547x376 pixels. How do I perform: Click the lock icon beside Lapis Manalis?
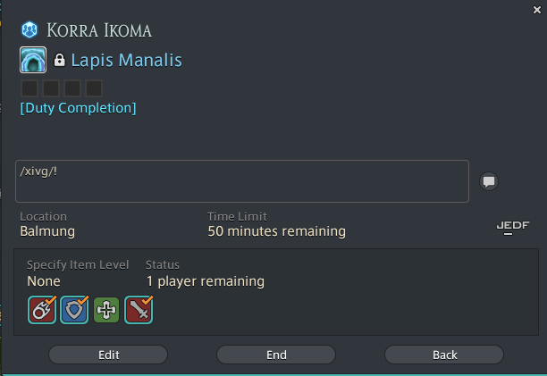60,61
